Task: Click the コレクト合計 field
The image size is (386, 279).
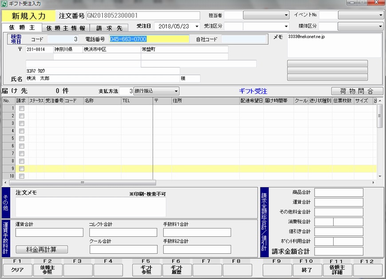Action: (x=123, y=232)
